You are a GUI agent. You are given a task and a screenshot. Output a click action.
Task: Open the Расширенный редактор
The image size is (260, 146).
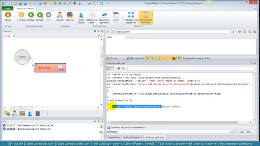click(x=131, y=18)
